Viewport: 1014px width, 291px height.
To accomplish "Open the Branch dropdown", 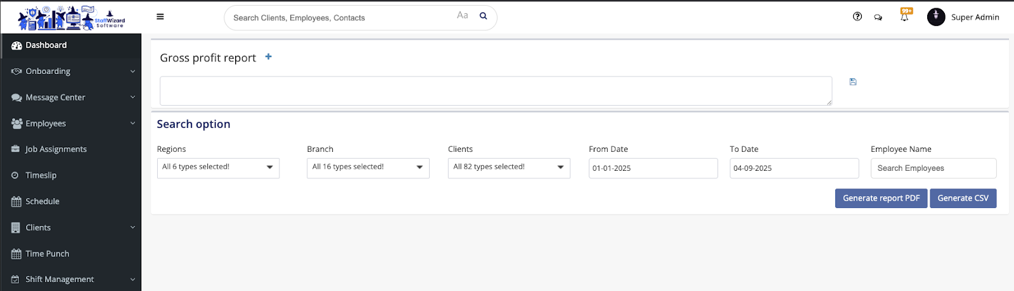I will pos(368,168).
